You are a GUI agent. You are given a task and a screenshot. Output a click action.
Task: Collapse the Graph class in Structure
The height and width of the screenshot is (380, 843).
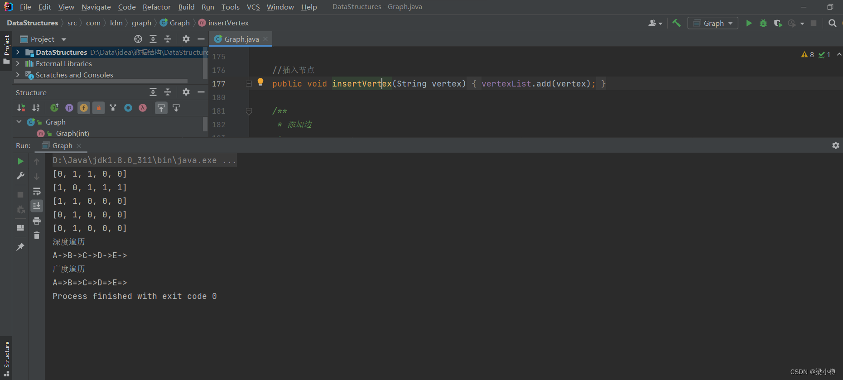(x=19, y=122)
